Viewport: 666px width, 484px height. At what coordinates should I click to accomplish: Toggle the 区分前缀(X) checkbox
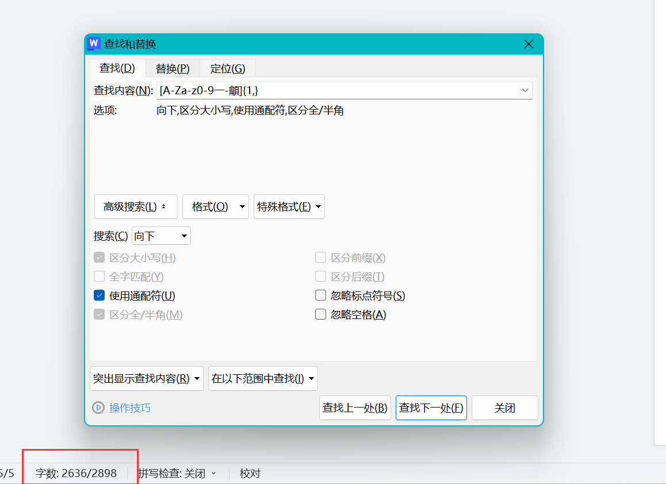coord(321,258)
